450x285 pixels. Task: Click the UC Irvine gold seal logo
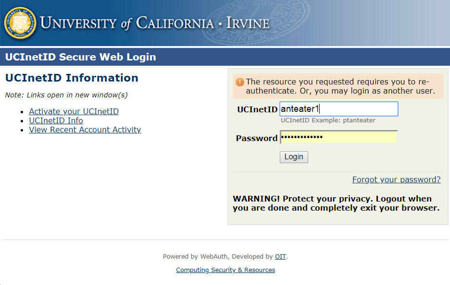pyautogui.click(x=20, y=23)
